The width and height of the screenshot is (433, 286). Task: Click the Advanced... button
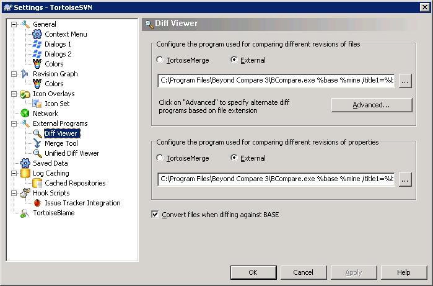372,105
